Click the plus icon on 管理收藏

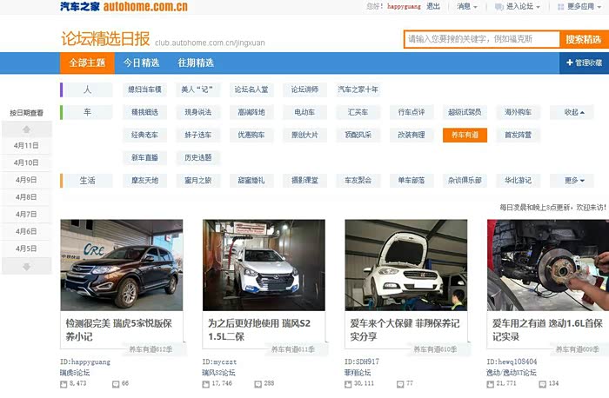568,63
